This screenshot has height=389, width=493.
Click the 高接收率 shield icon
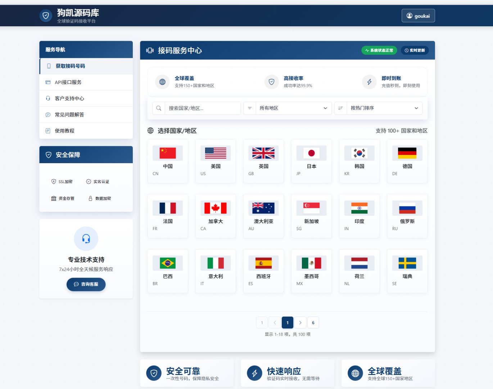tap(272, 82)
